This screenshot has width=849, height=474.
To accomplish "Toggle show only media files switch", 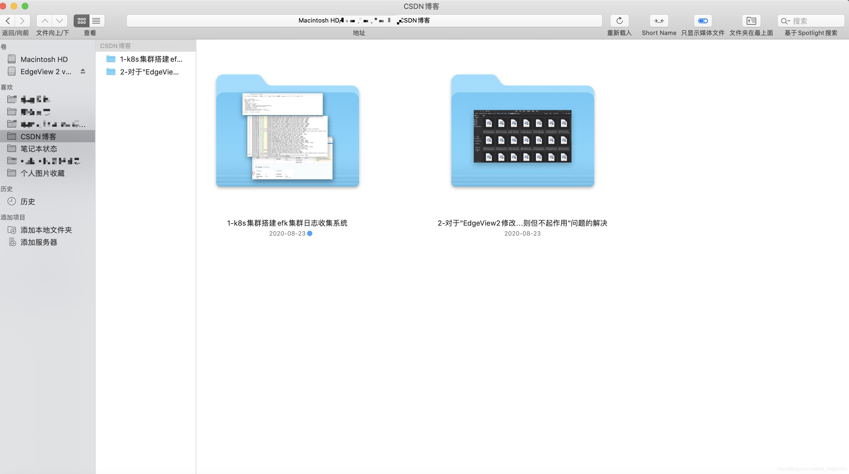I will coord(703,21).
